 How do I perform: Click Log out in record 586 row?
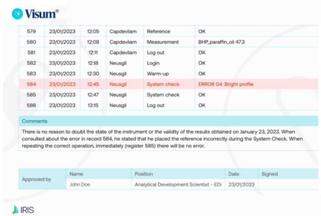pos(156,106)
